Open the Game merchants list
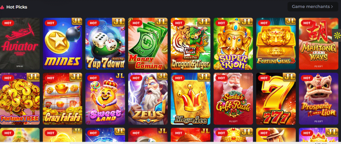Screen dimensions: 341x144 tap(312, 7)
